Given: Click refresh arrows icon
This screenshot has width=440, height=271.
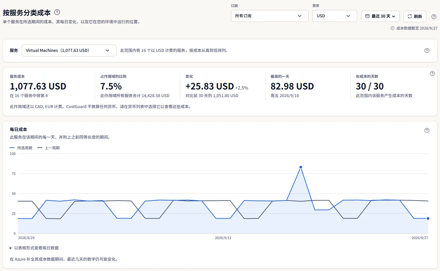Looking at the screenshot, I should [410, 16].
